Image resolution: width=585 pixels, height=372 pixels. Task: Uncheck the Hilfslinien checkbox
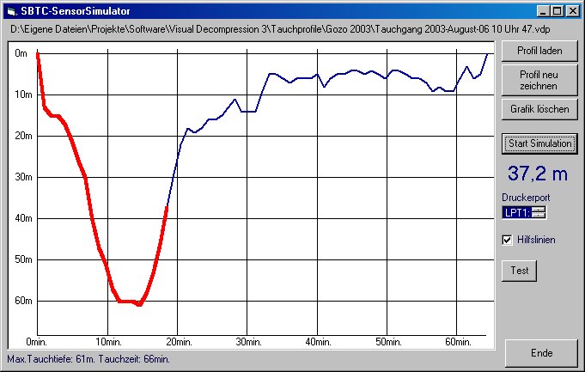pyautogui.click(x=509, y=240)
